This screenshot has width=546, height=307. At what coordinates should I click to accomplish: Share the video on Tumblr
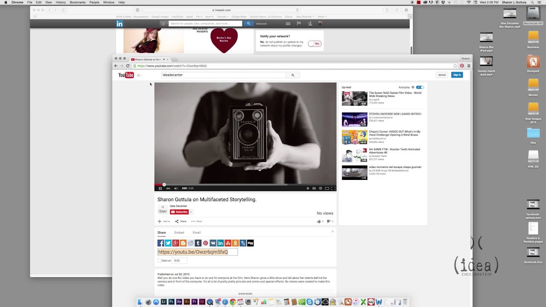point(198,243)
